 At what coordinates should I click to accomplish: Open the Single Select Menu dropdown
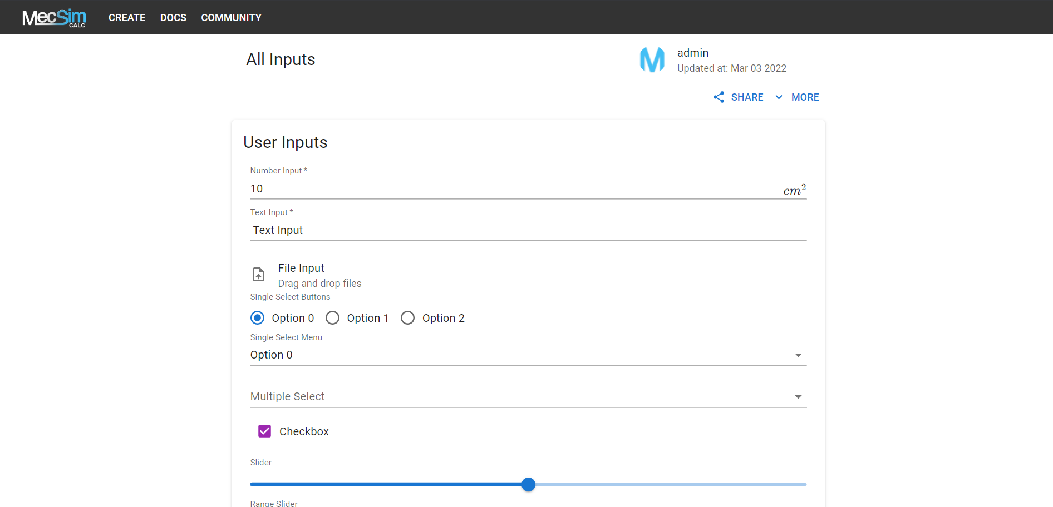(x=528, y=355)
